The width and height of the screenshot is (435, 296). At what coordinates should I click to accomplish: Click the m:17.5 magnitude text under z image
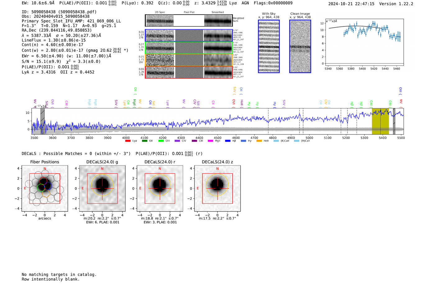click(204, 218)
